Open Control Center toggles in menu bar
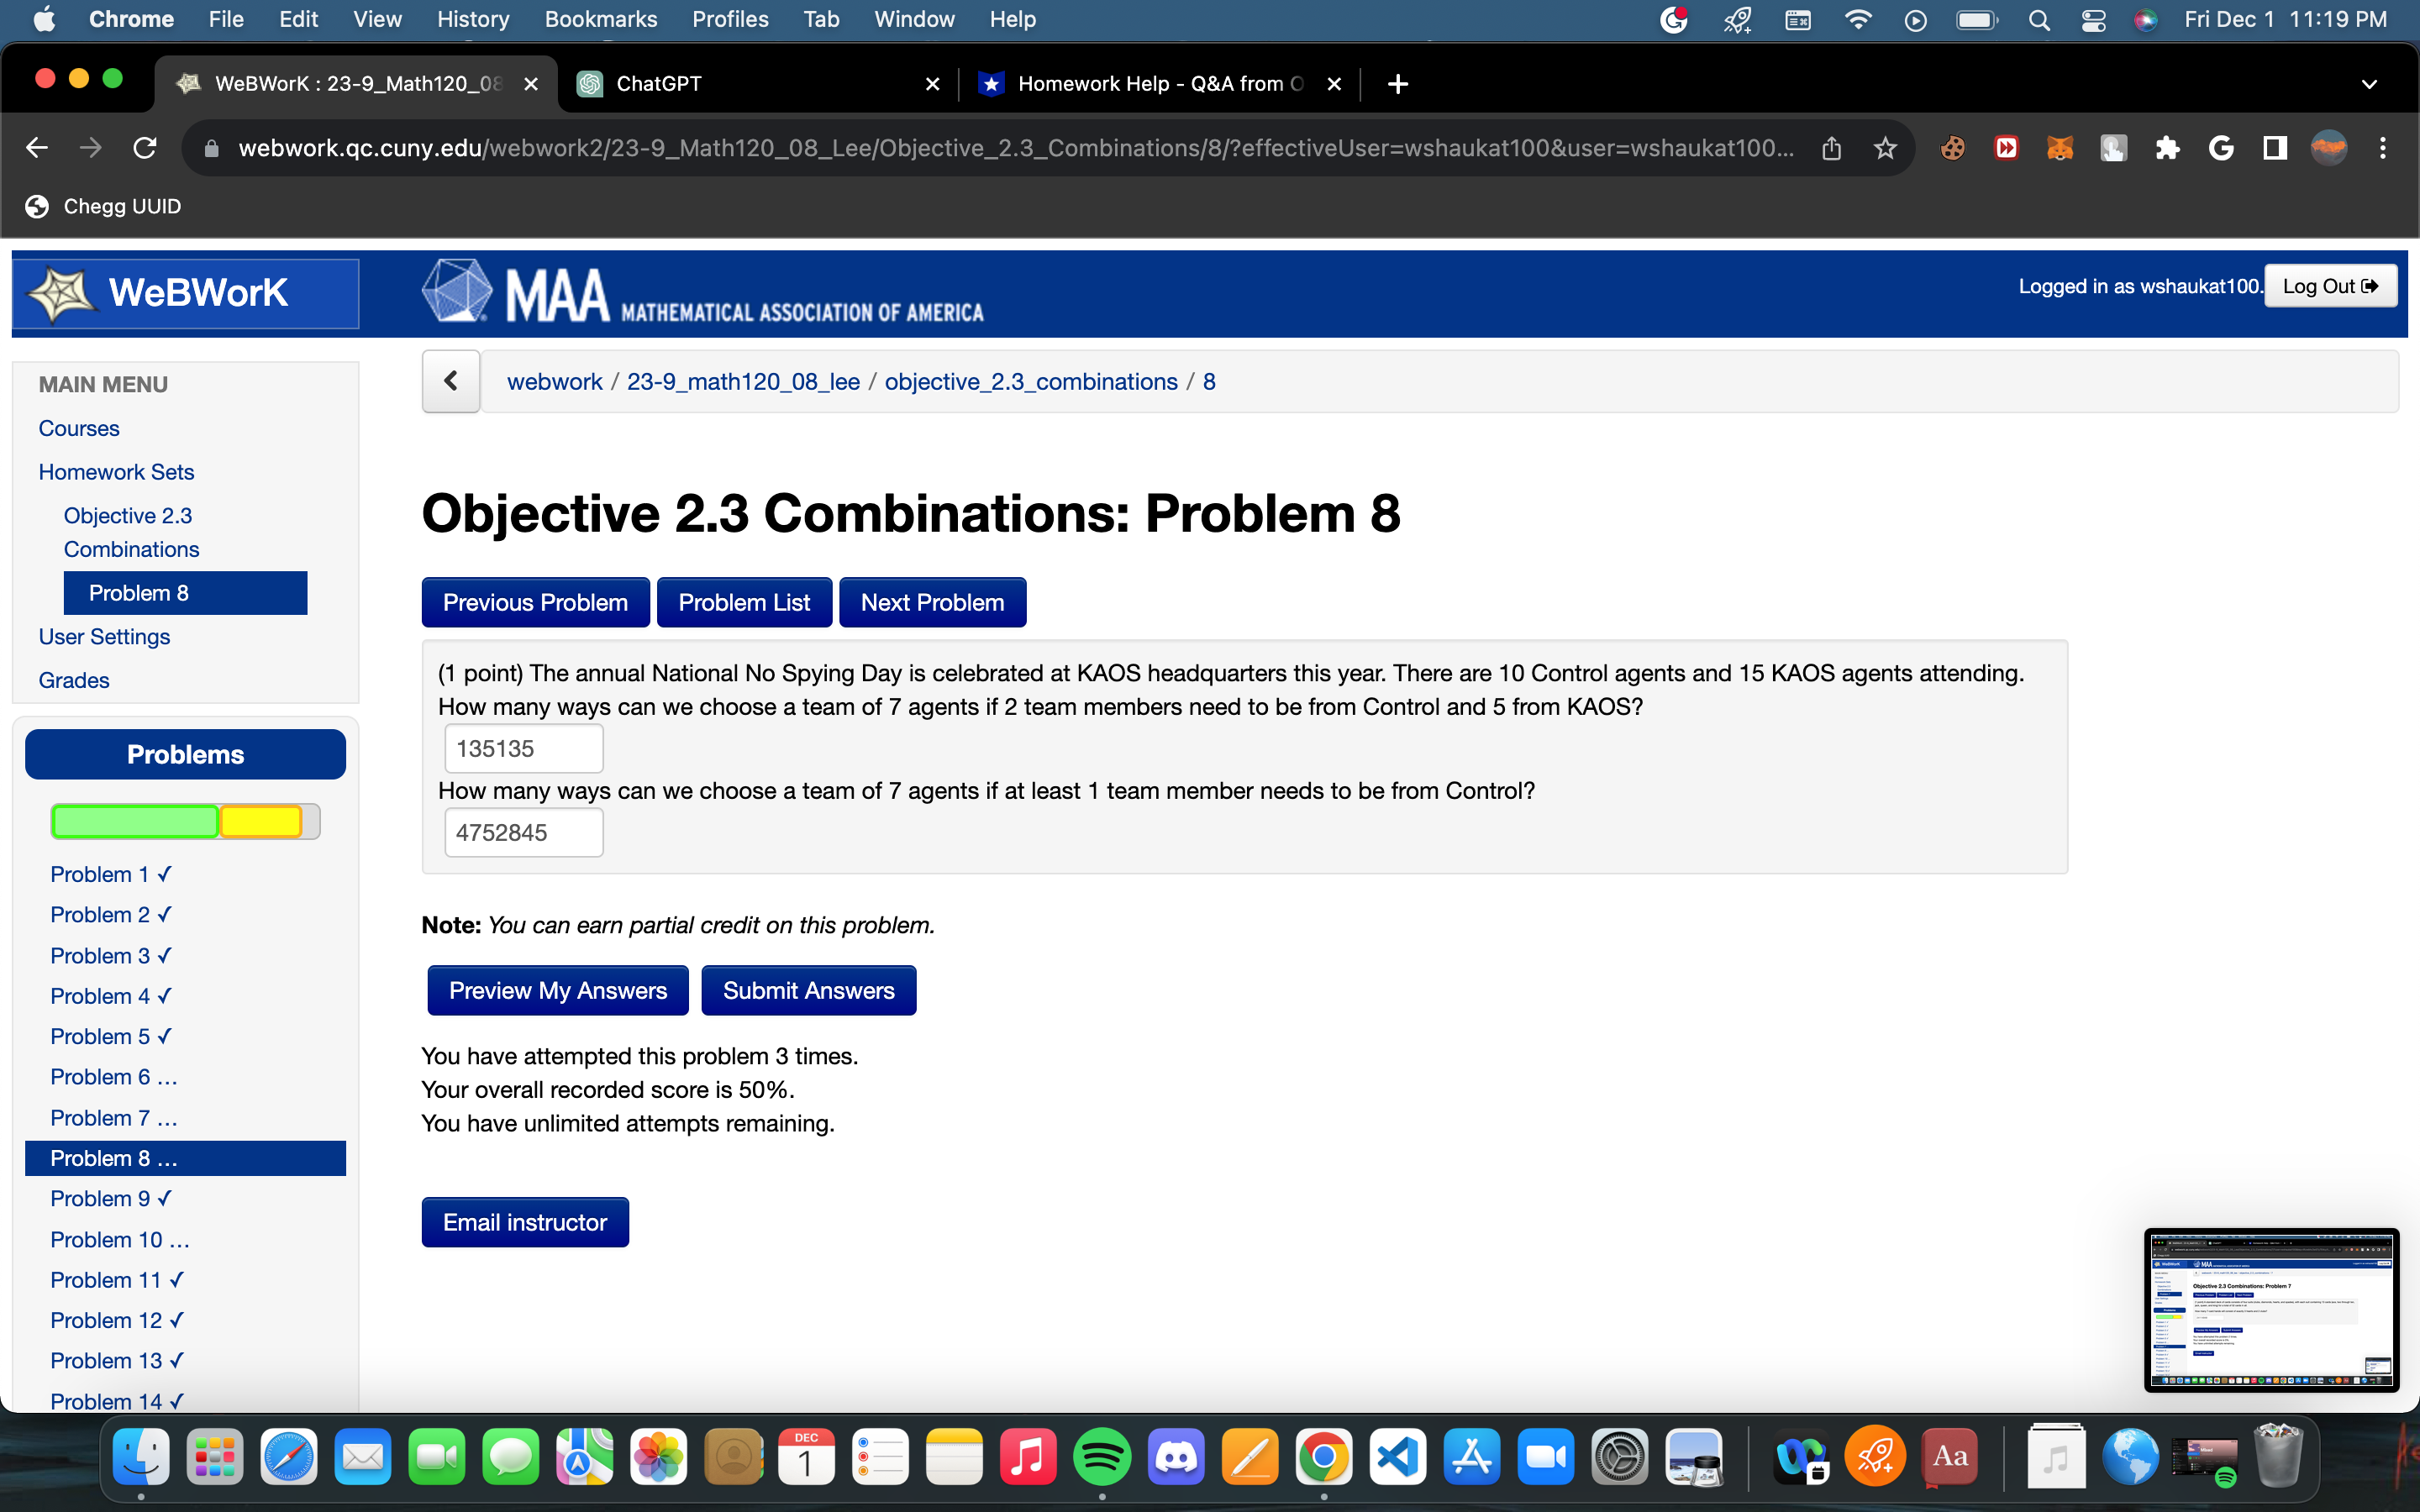Viewport: 2420px width, 1512px height. 2093,19
